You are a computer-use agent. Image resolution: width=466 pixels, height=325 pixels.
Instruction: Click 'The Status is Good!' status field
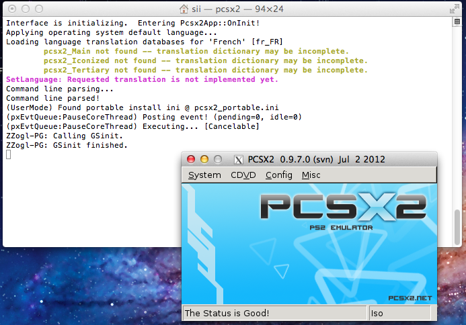pyautogui.click(x=274, y=313)
